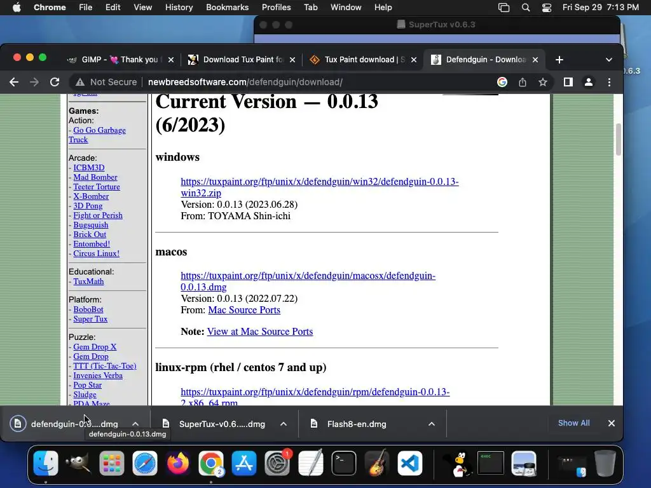Open the Google icon in address bar
Viewport: 651px width, 488px height.
tap(502, 82)
